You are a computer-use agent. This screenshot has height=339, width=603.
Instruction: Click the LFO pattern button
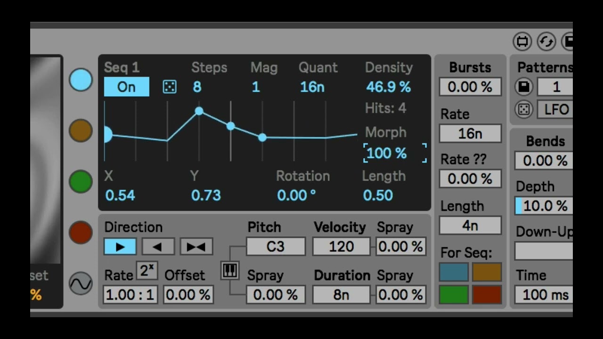[x=555, y=110]
